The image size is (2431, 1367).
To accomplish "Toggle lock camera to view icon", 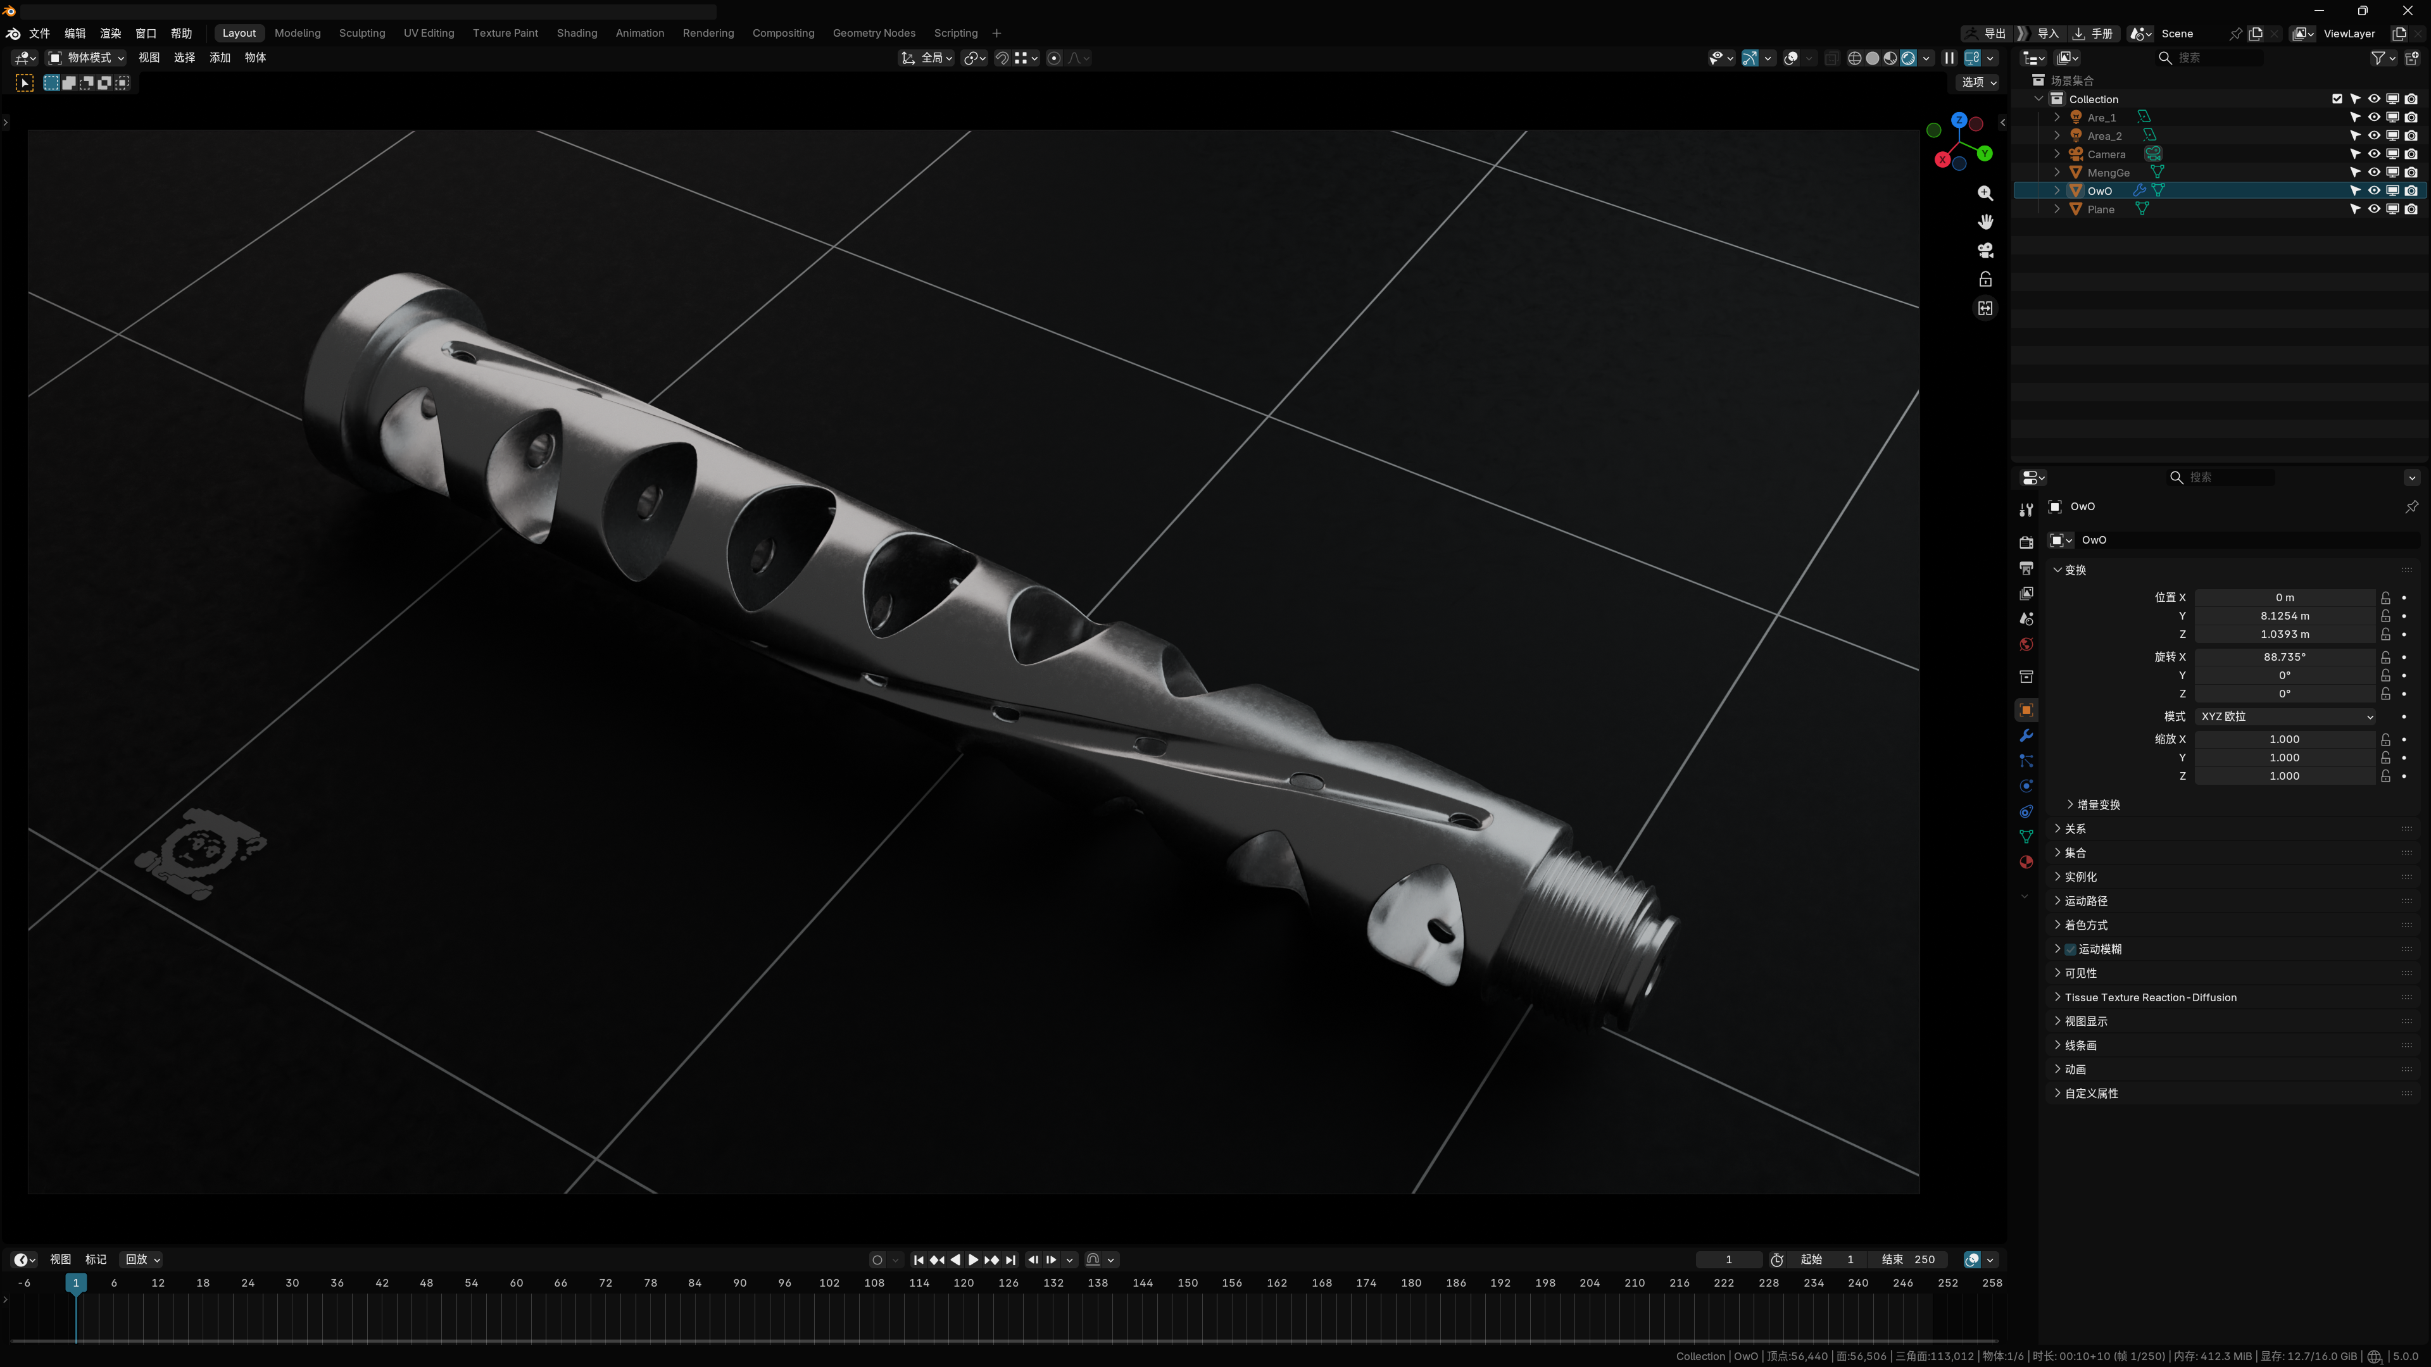I will (x=1985, y=279).
